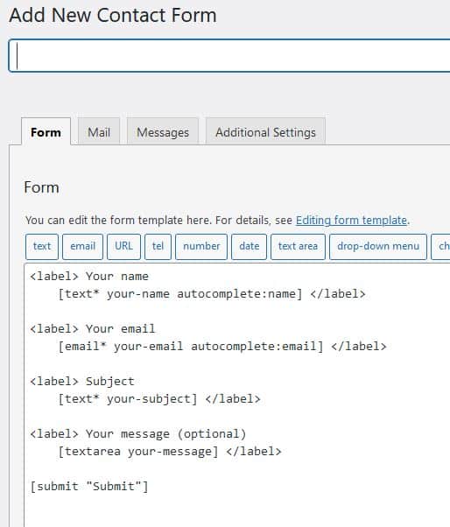This screenshot has height=527, width=450.
Task: Click the contact form title input field
Action: tap(229, 55)
